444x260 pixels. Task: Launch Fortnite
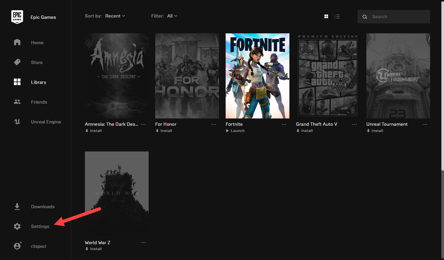(235, 131)
